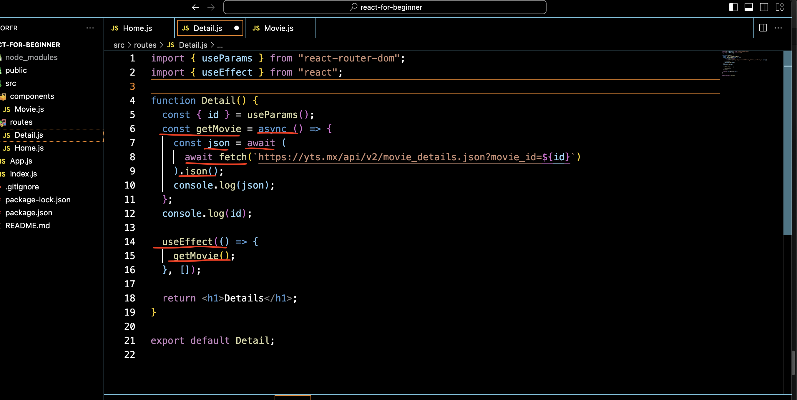Click the go back arrow
The height and width of the screenshot is (400, 797).
click(x=195, y=7)
